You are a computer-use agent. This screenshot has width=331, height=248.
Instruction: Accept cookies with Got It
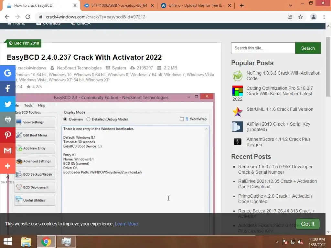click(x=308, y=224)
